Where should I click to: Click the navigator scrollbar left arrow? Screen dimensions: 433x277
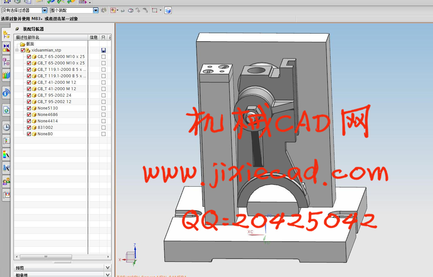click(17, 257)
